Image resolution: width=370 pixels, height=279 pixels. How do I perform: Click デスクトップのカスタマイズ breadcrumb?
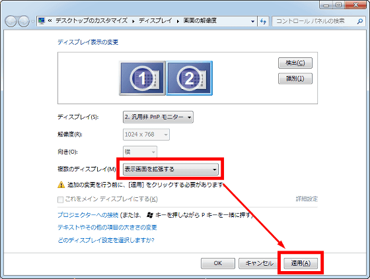coord(92,20)
